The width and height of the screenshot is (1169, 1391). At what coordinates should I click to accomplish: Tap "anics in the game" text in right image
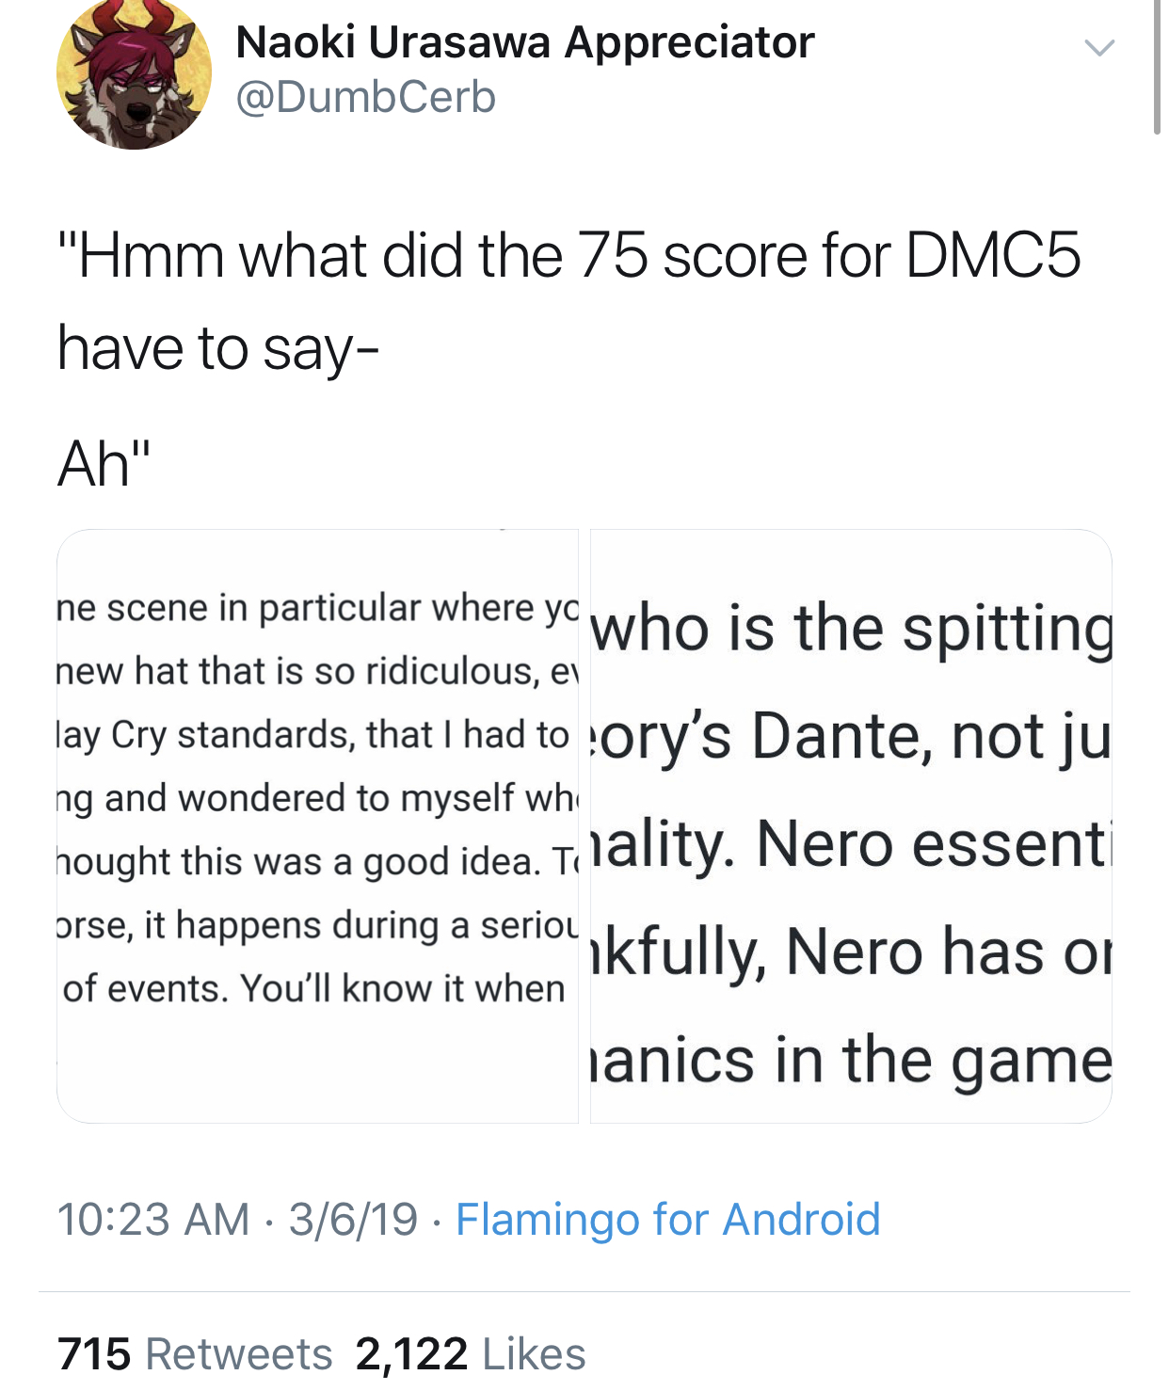point(852,1060)
